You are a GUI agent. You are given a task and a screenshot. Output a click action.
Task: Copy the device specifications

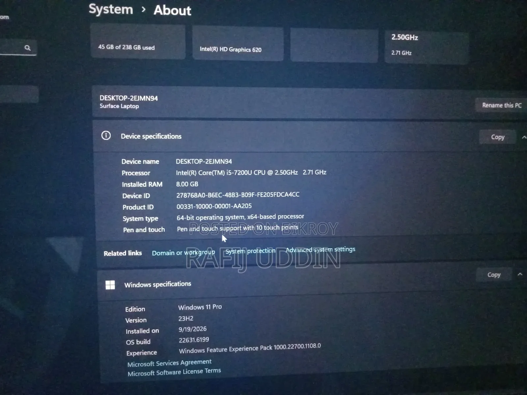pos(497,137)
